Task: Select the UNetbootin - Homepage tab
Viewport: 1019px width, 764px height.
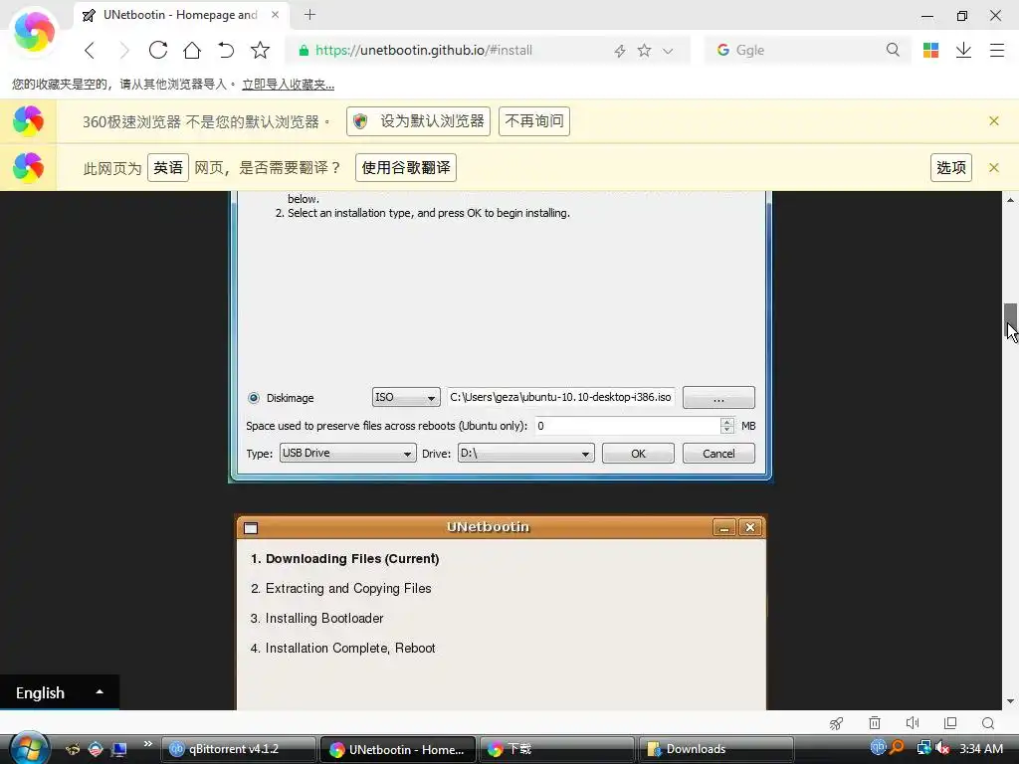Action: point(181,15)
